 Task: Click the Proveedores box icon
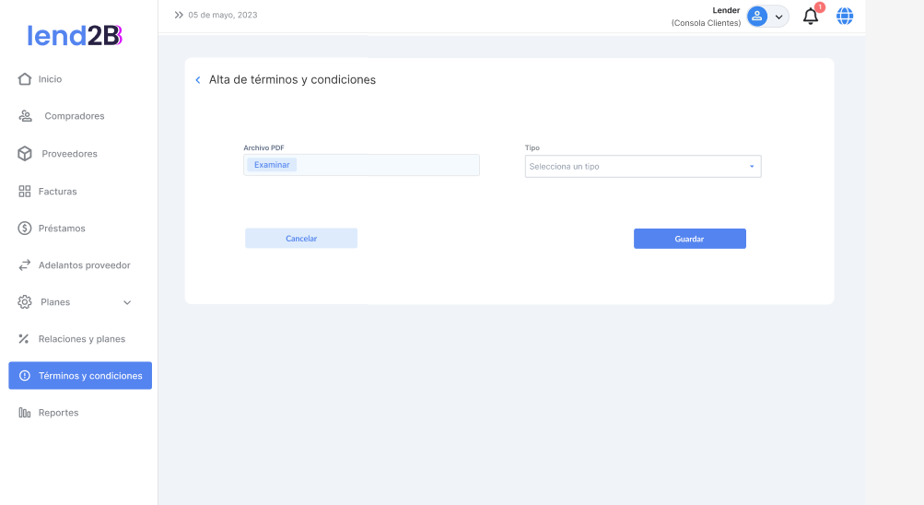pos(25,154)
